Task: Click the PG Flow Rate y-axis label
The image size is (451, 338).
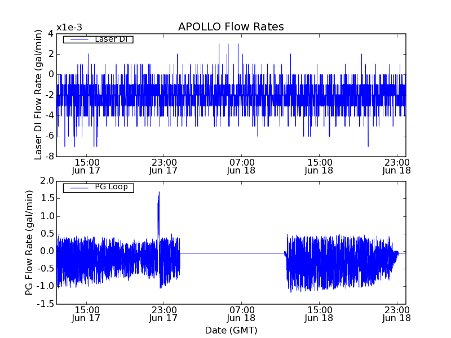Action: [x=29, y=242]
